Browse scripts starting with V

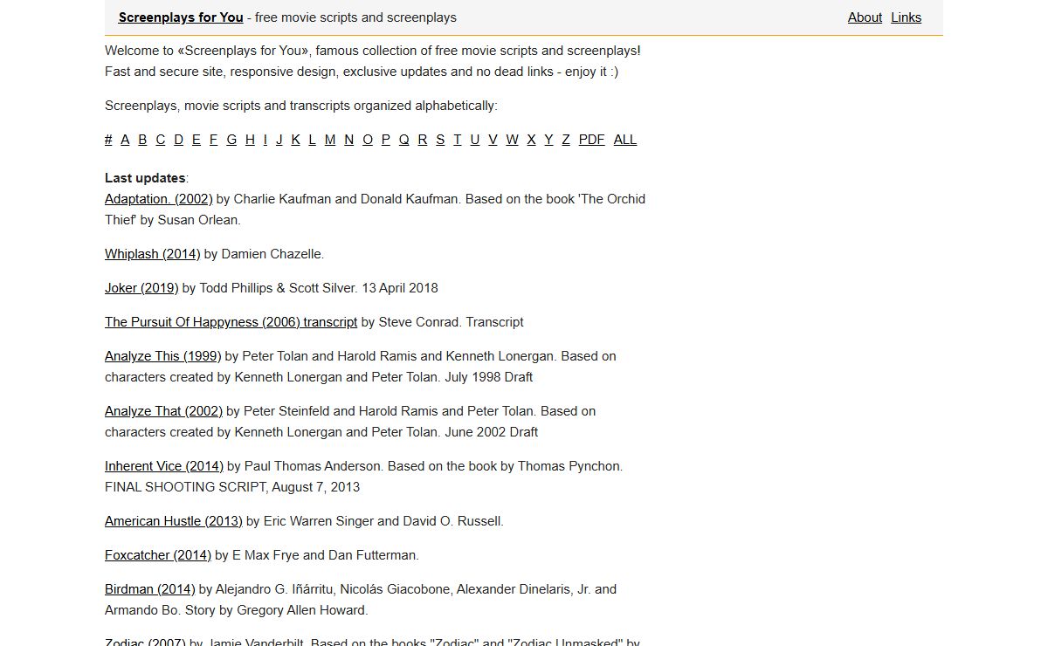pyautogui.click(x=493, y=140)
